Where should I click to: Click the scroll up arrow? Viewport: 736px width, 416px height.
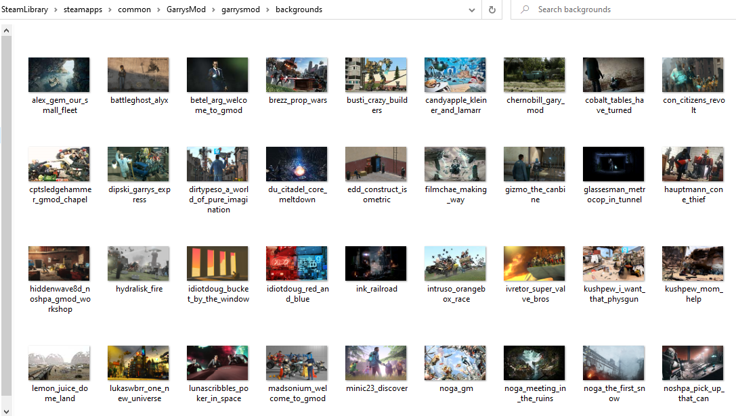point(6,30)
